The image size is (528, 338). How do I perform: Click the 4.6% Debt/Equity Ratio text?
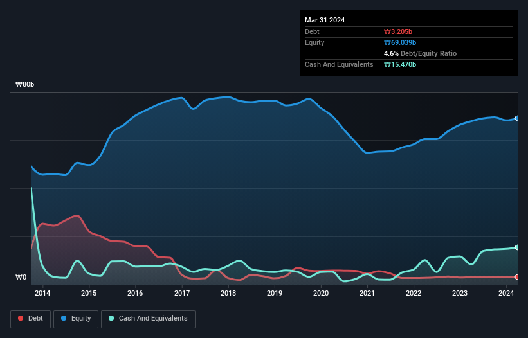click(420, 53)
